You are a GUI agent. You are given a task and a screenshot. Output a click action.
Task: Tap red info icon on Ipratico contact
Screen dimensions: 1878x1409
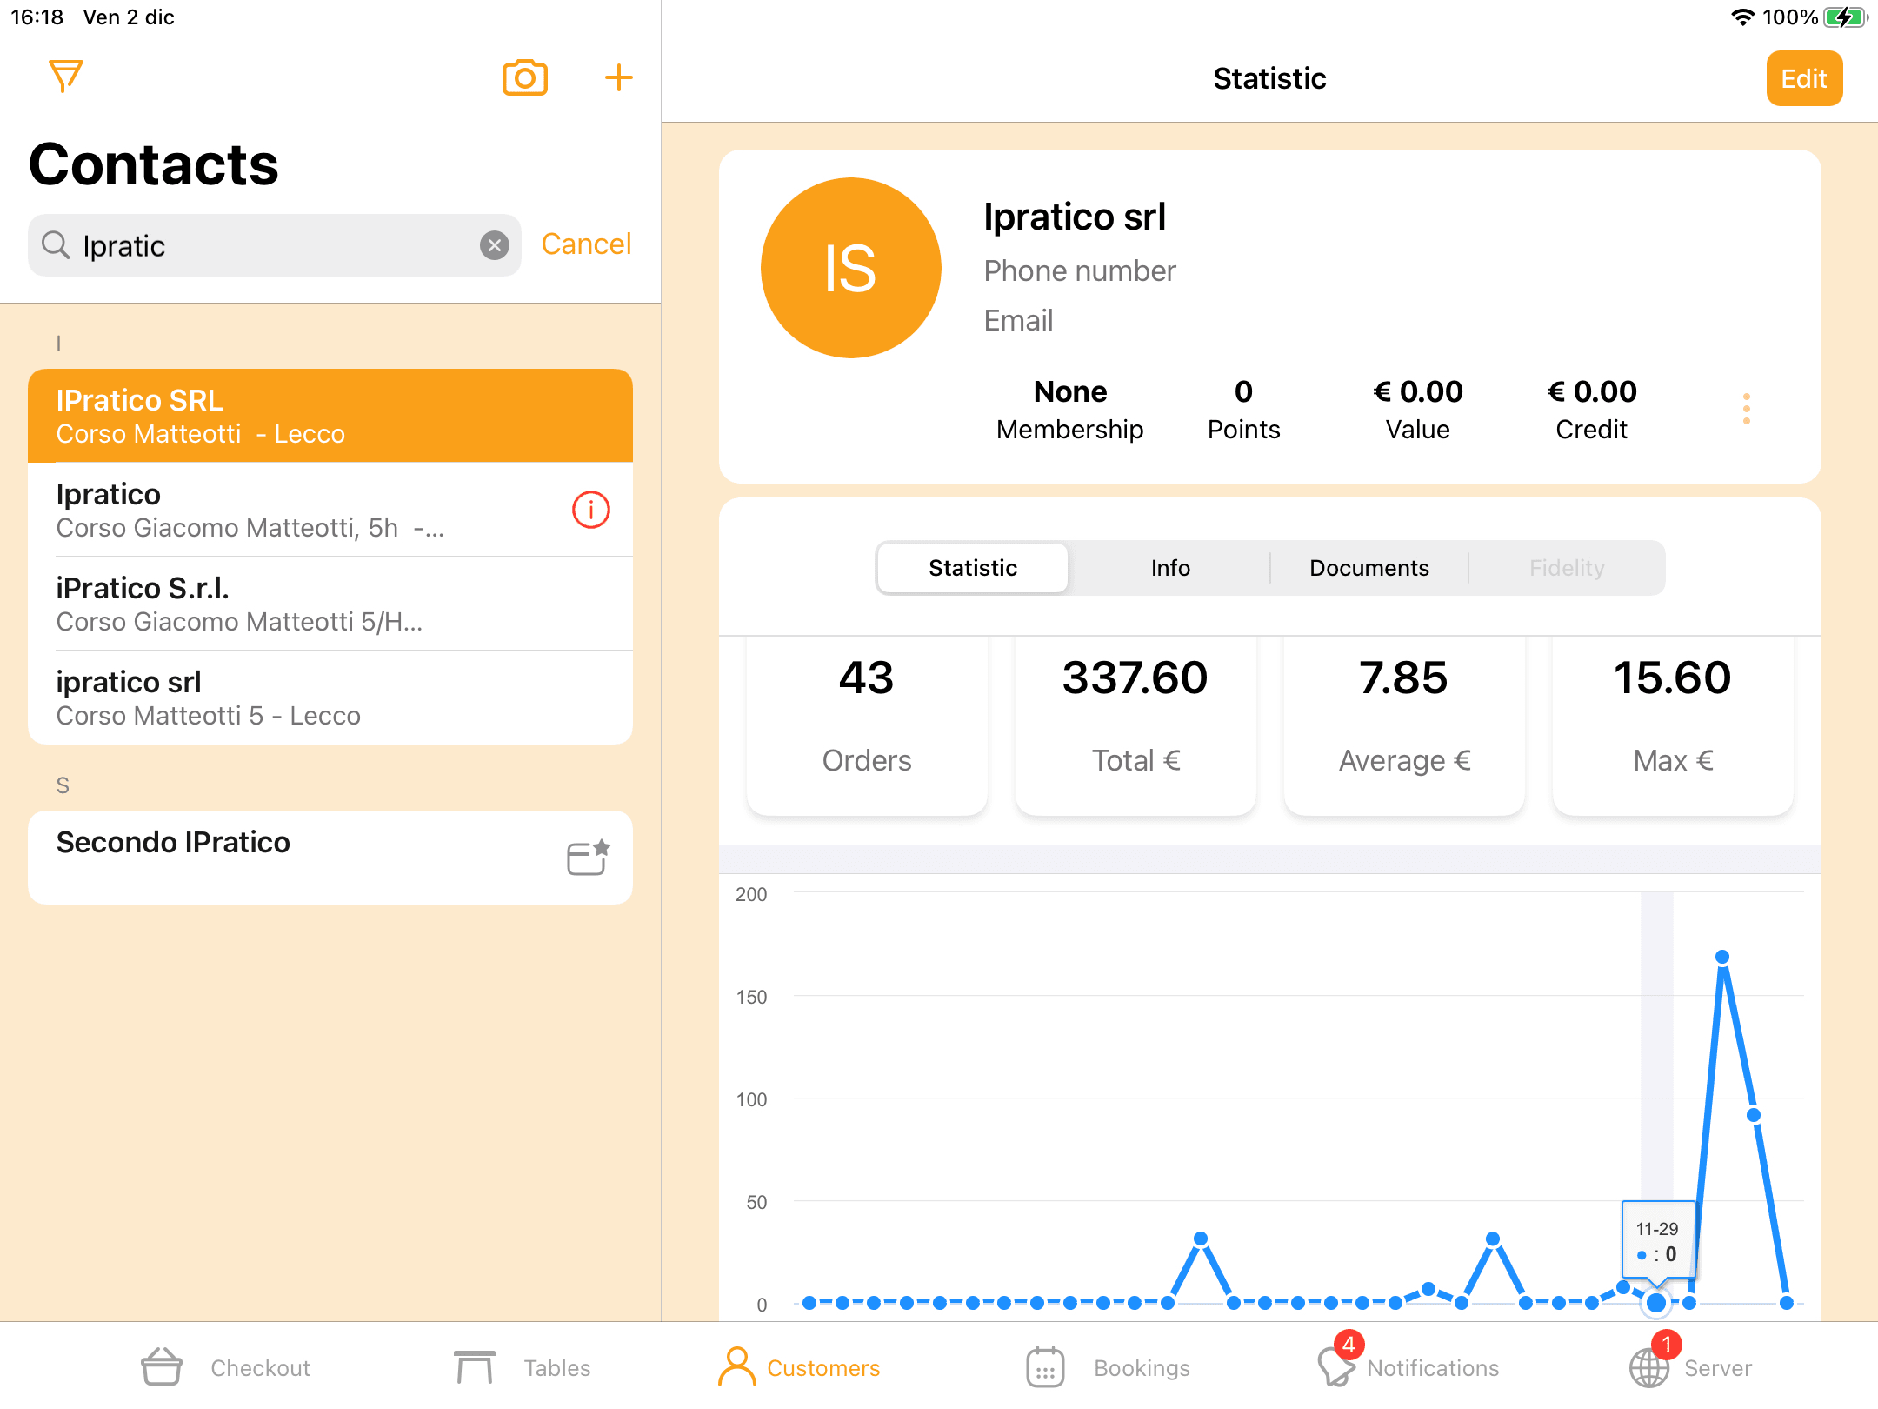590,510
